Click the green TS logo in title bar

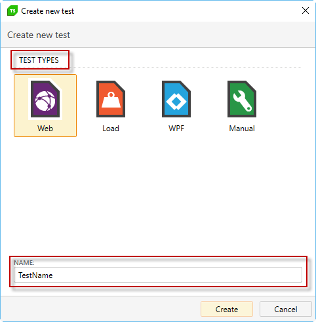coord(12,10)
